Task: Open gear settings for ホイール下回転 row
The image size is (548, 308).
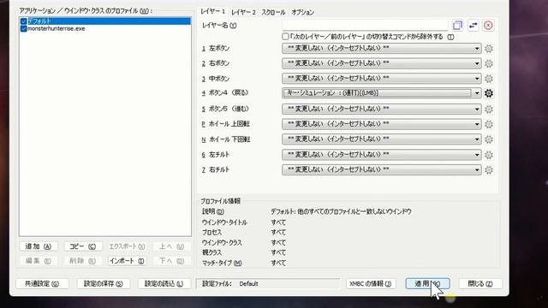Action: click(x=489, y=139)
